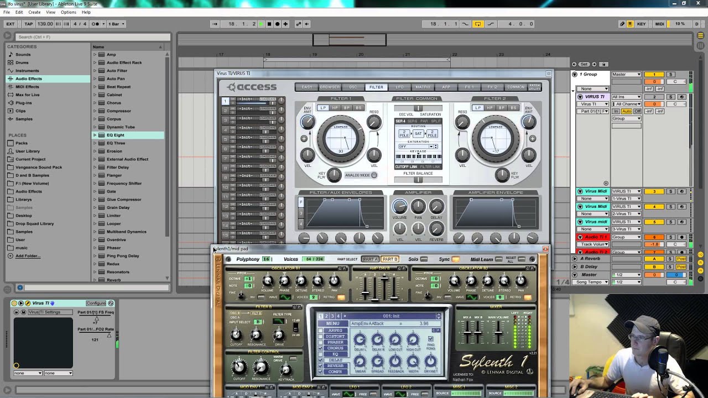Fold the 1 Group track
708x398 pixels.
tap(574, 74)
